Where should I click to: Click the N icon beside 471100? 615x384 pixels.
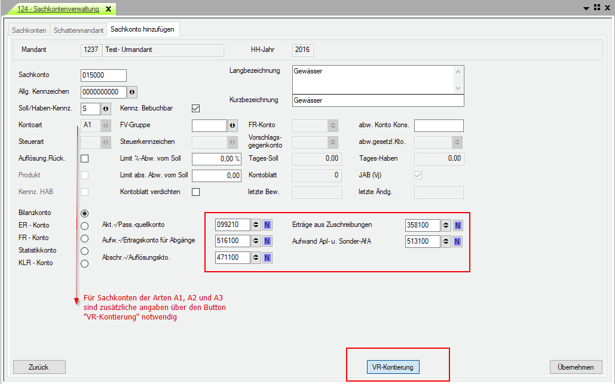coord(267,257)
